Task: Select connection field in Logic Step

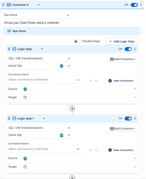Action: point(45,80)
